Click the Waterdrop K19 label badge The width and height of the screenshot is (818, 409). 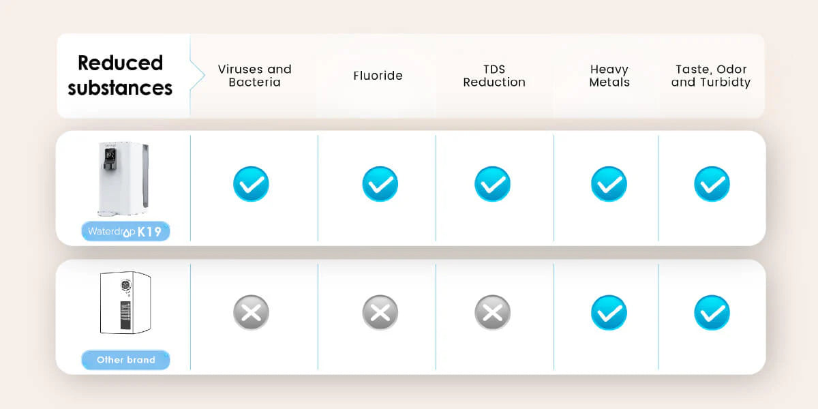125,232
